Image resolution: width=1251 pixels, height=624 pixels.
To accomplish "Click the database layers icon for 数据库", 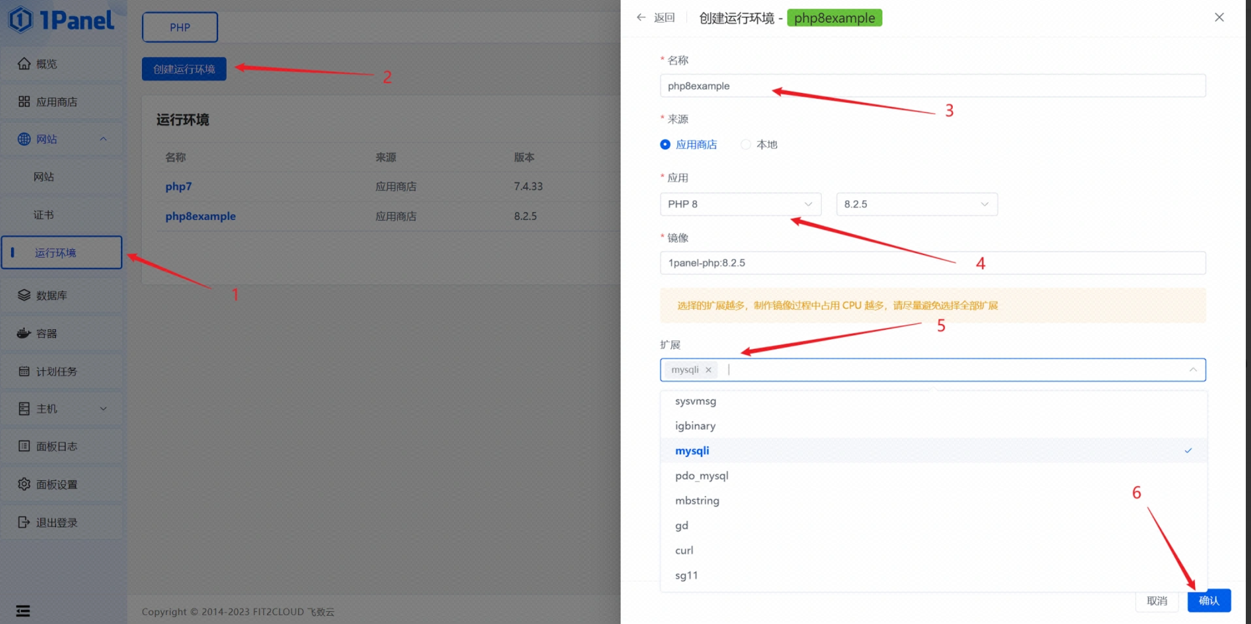I will (24, 295).
